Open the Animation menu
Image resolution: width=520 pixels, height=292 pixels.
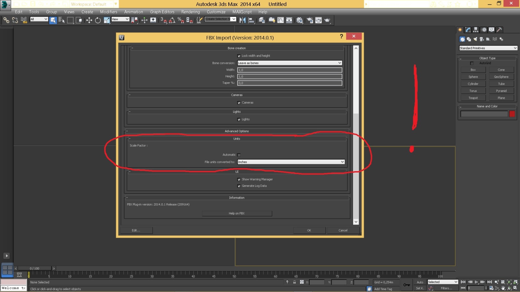134,12
